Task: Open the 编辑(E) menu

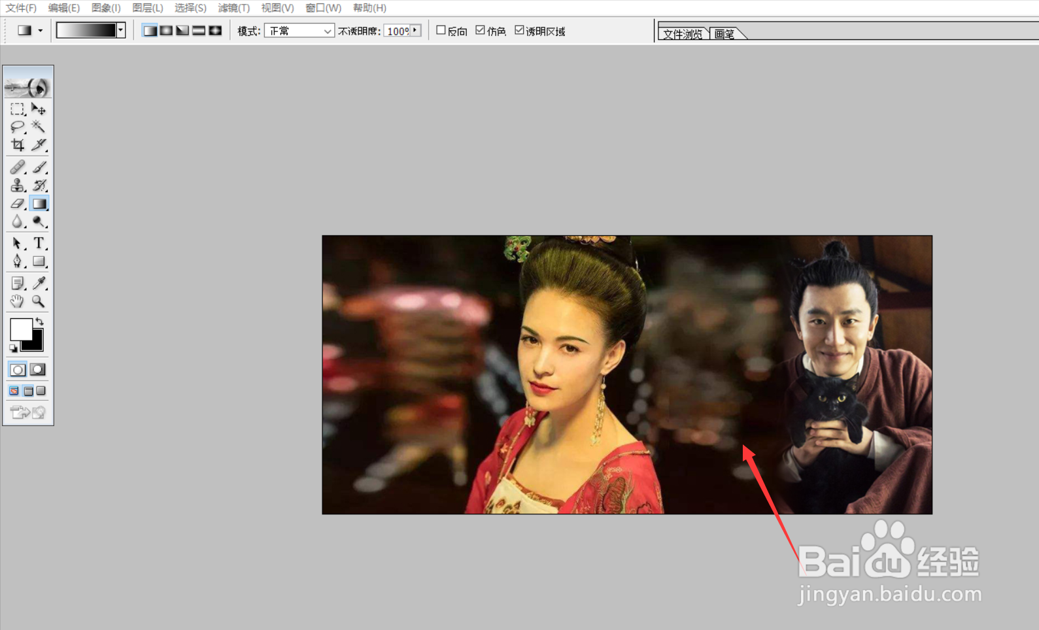Action: click(x=63, y=8)
